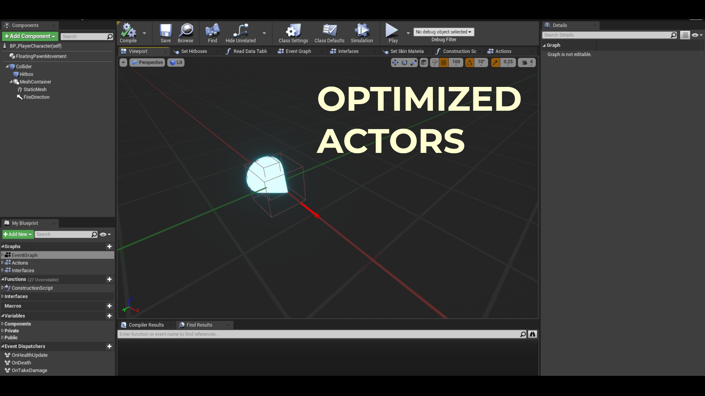
Task: Select the scale gizmo tool in viewport
Action: click(x=413, y=63)
